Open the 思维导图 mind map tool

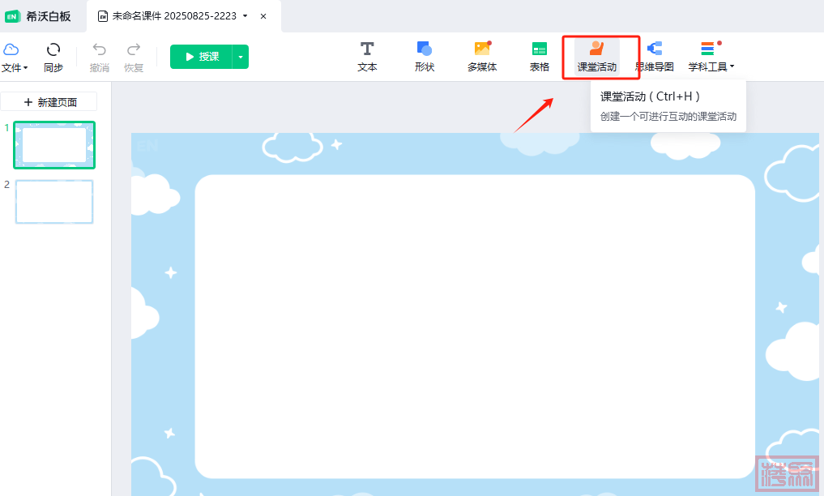(x=655, y=57)
